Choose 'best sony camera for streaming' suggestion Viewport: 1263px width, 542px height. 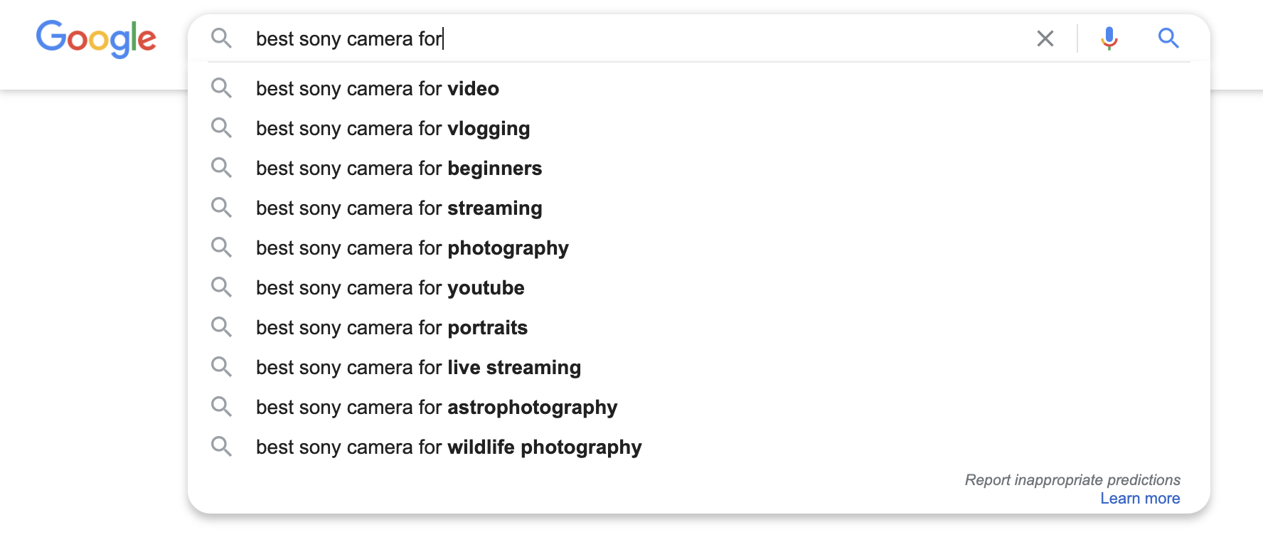[x=699, y=208]
